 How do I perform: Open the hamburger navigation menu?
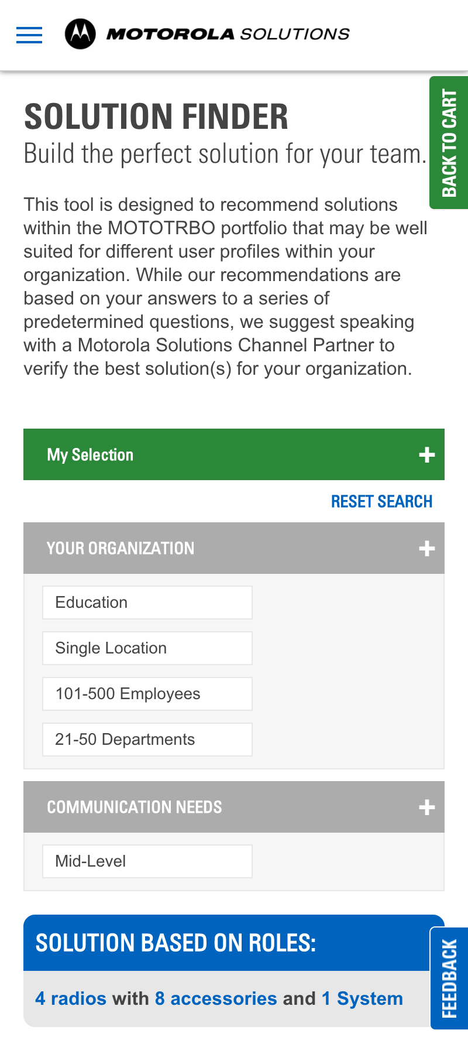(29, 35)
